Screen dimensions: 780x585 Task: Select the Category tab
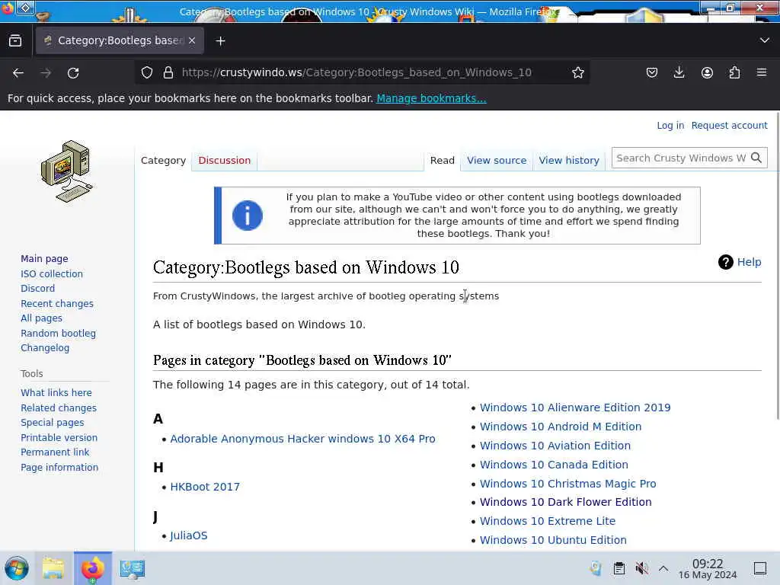point(163,160)
